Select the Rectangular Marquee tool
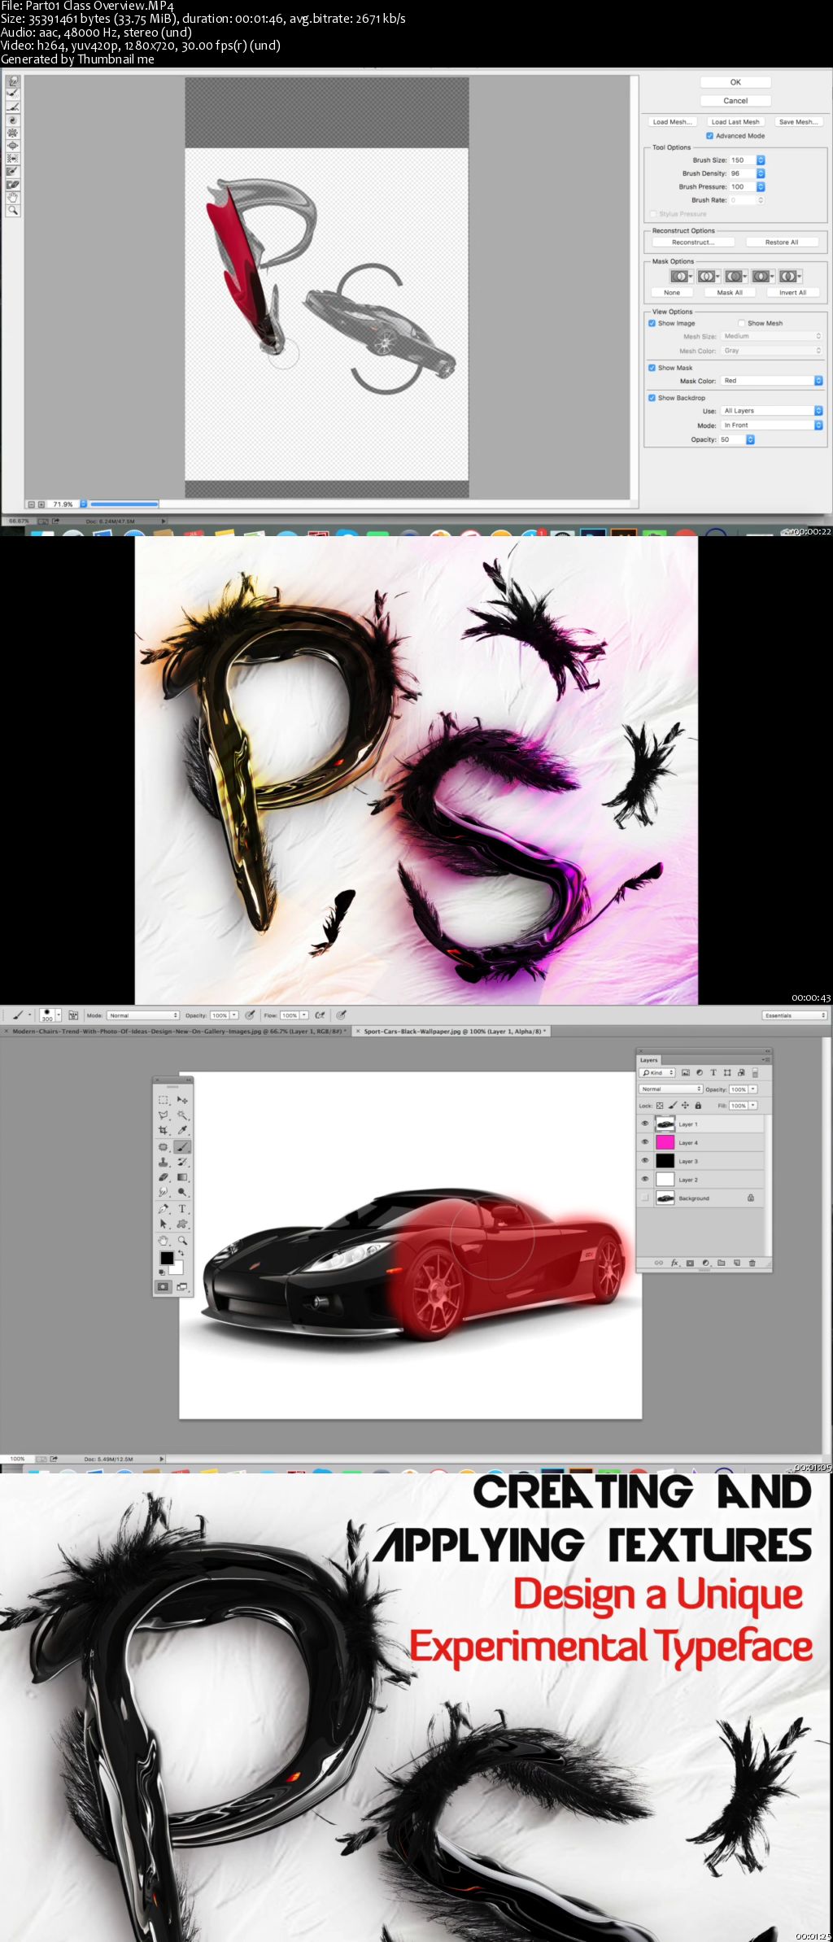This screenshot has width=833, height=1942. [164, 1100]
